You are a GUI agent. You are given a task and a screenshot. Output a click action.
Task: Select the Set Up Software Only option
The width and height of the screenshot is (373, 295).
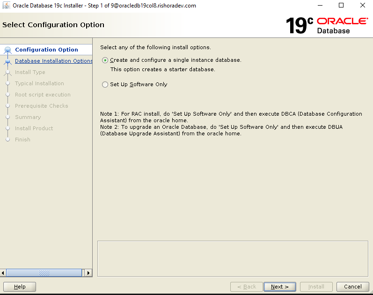(x=105, y=85)
